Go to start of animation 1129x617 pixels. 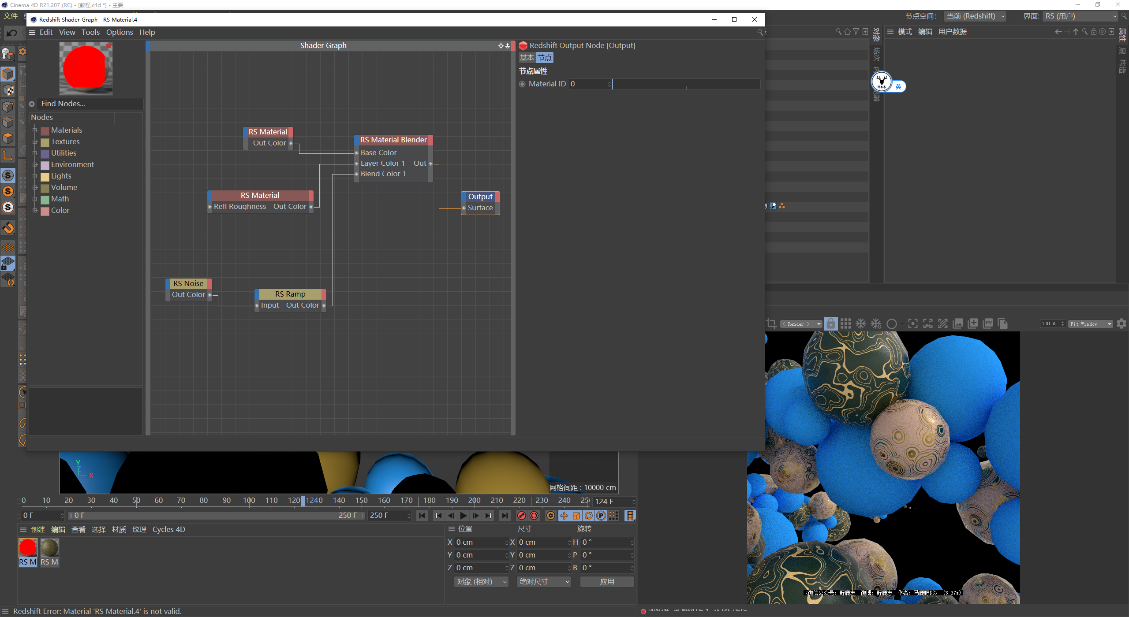pyautogui.click(x=422, y=516)
